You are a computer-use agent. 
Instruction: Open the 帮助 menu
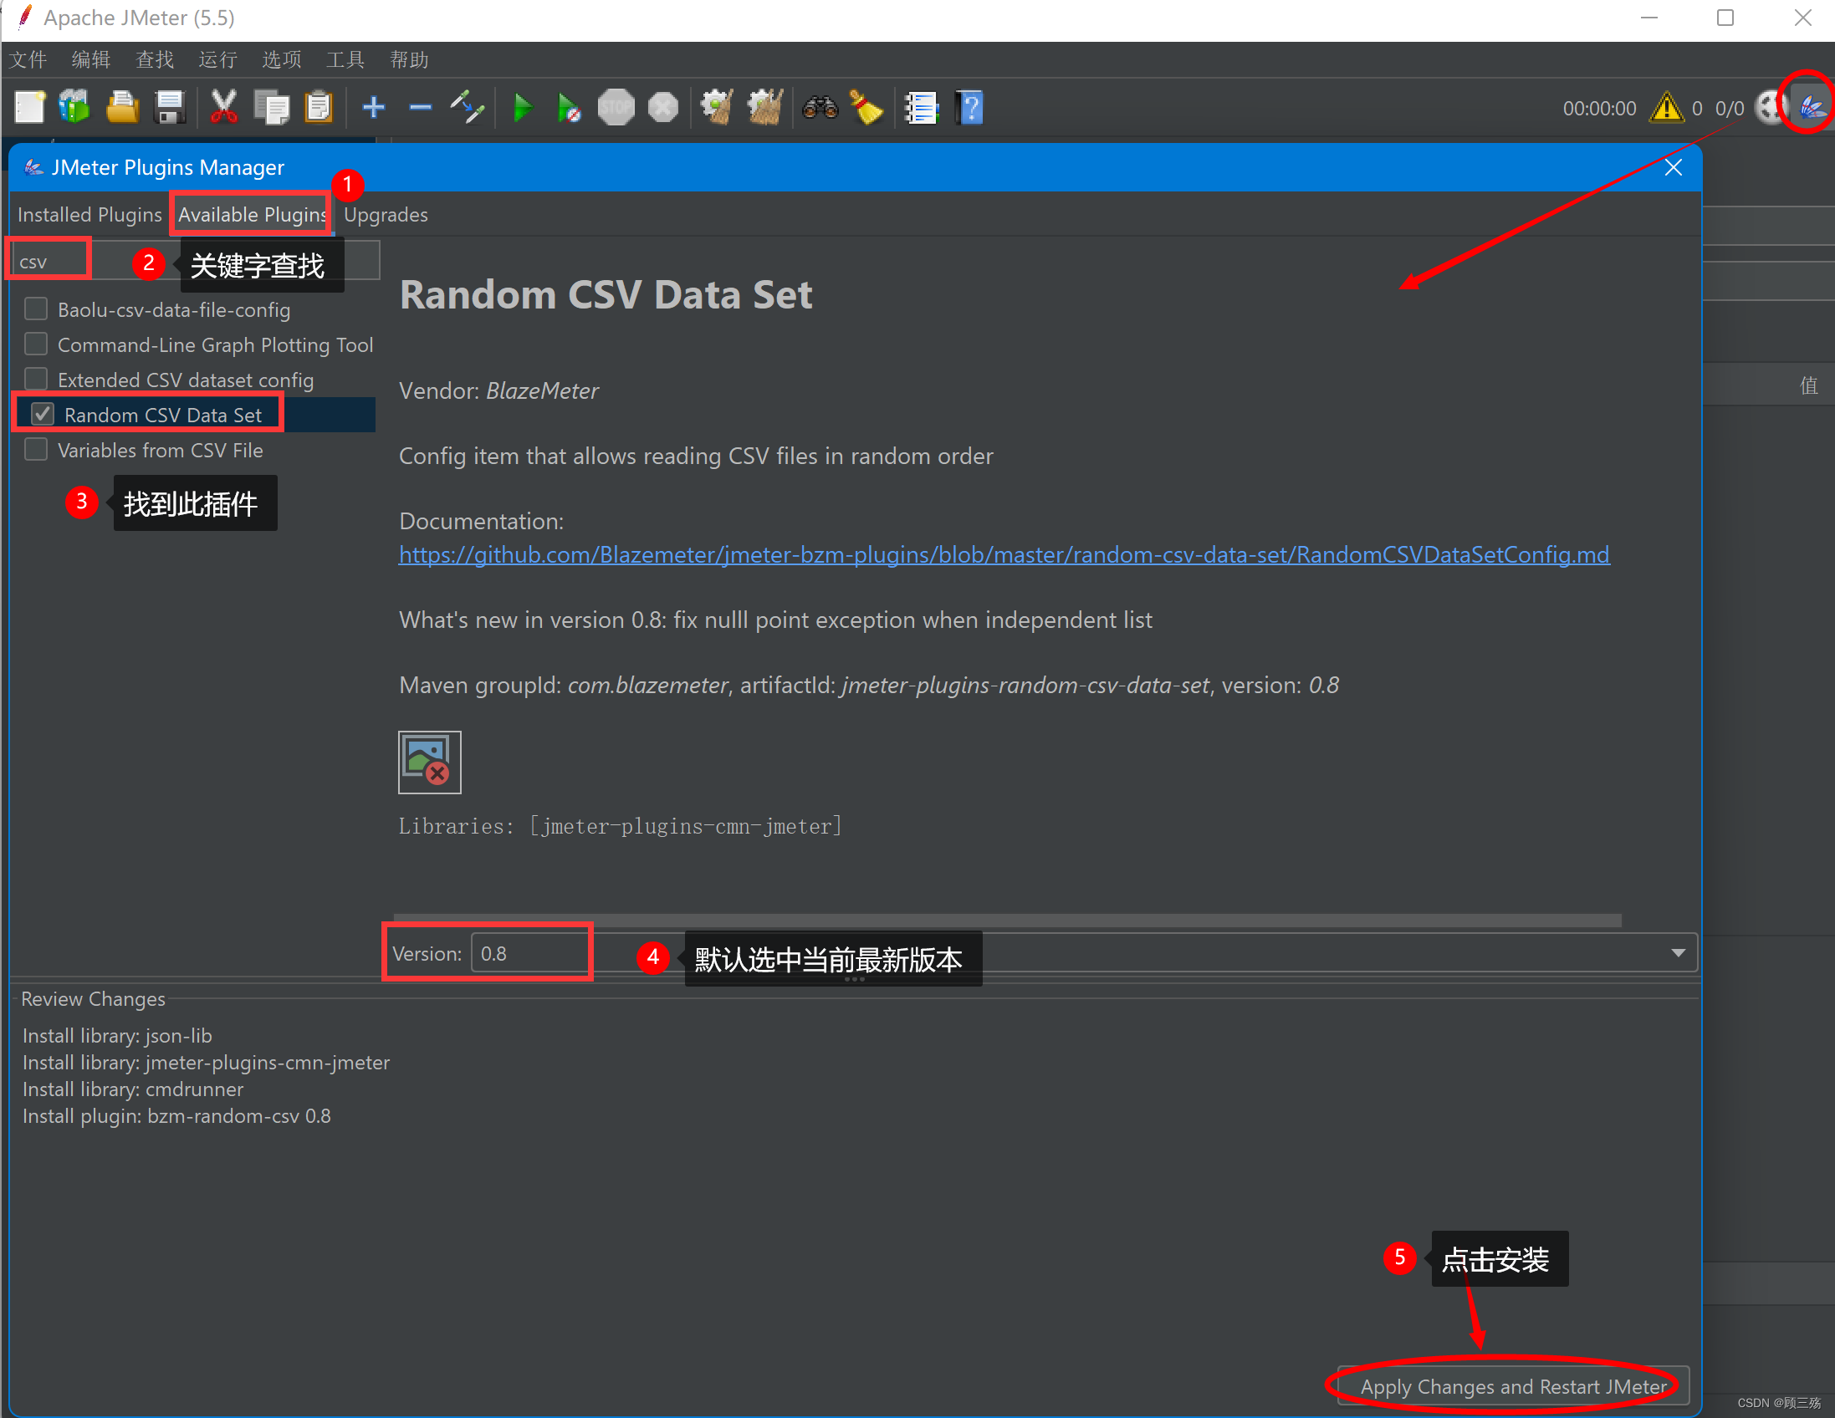(409, 59)
